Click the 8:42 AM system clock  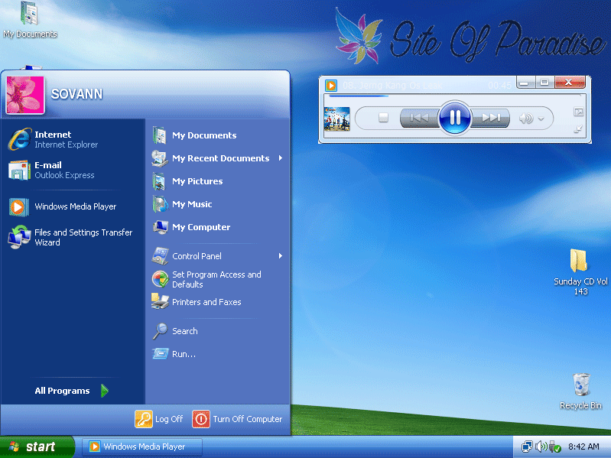pos(583,447)
